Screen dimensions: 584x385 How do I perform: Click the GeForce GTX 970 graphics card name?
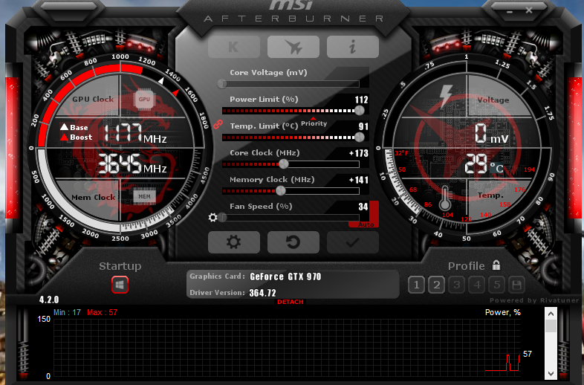coord(285,276)
